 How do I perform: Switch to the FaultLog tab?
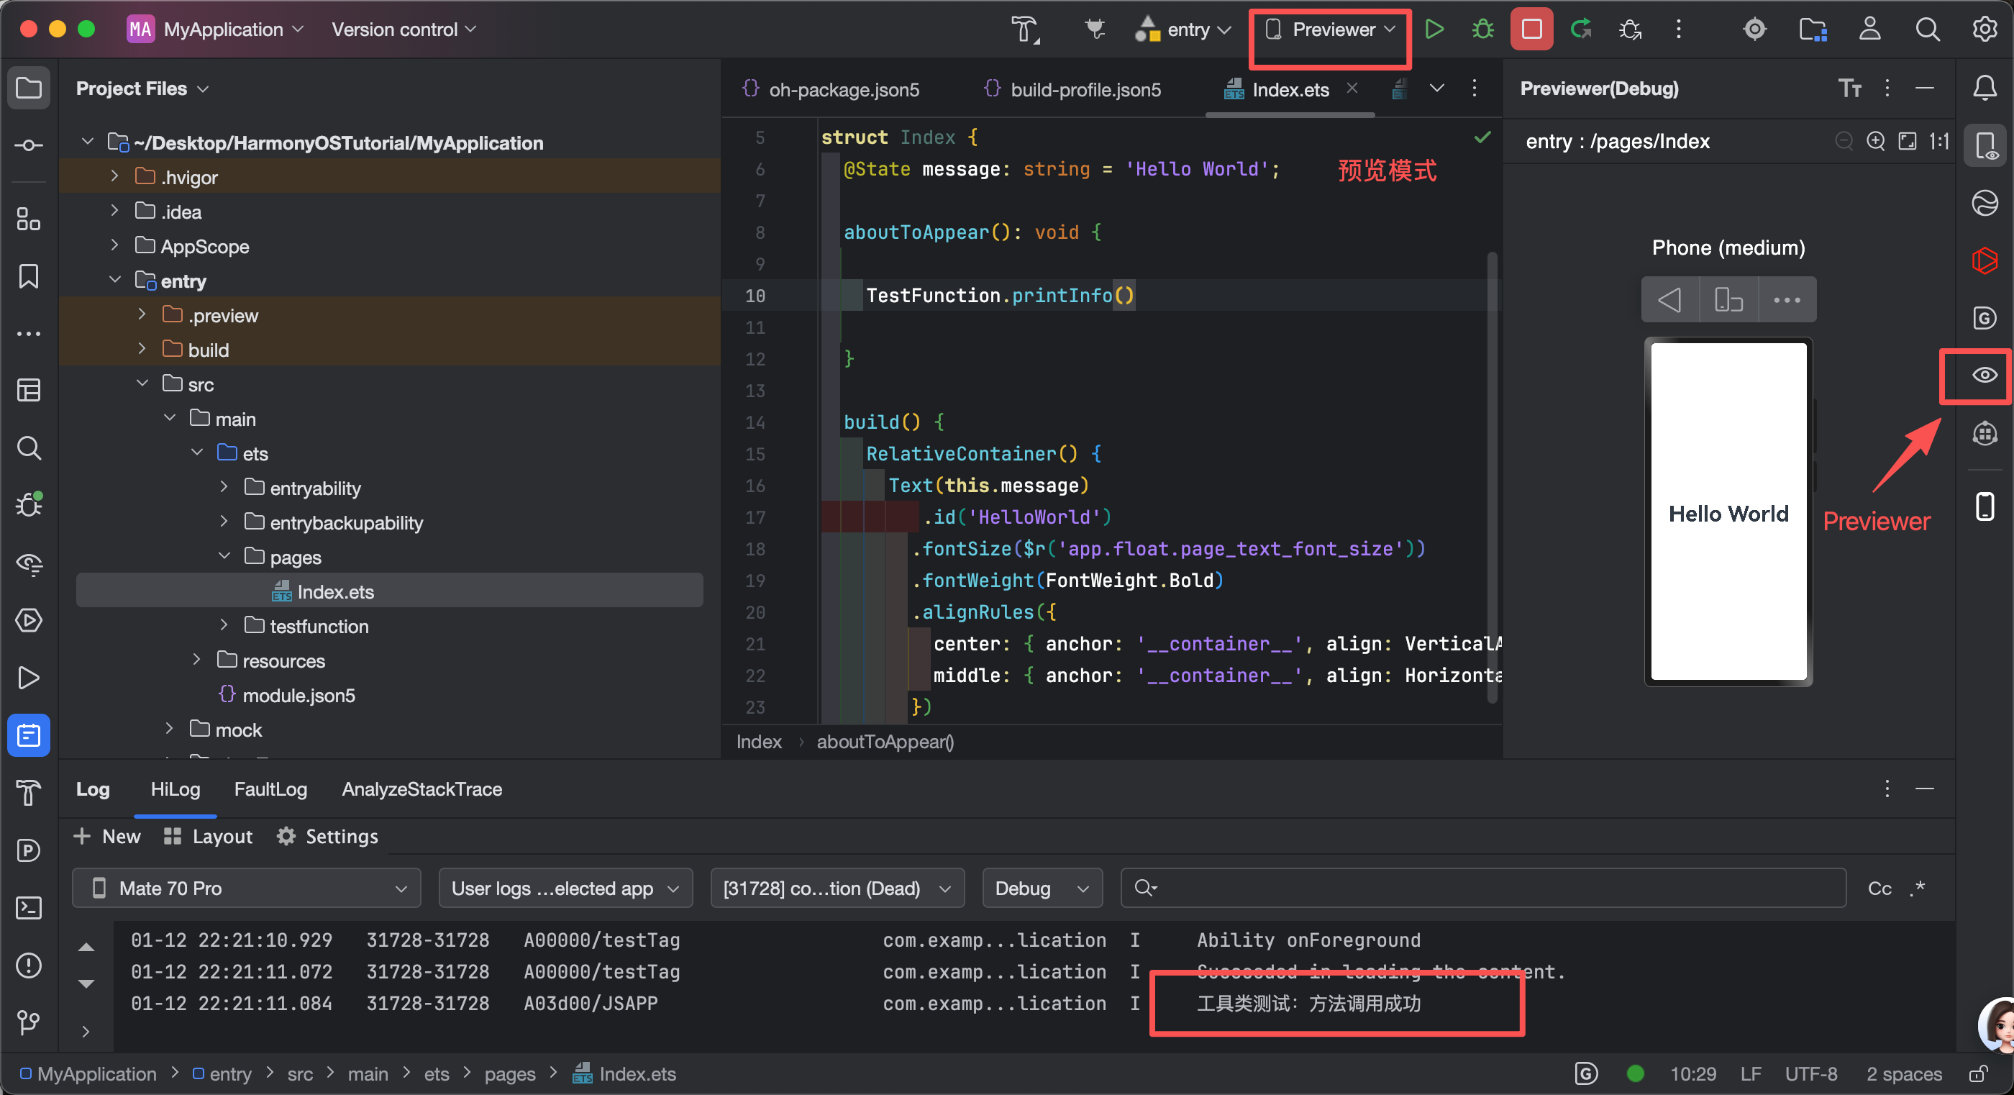pos(270,789)
